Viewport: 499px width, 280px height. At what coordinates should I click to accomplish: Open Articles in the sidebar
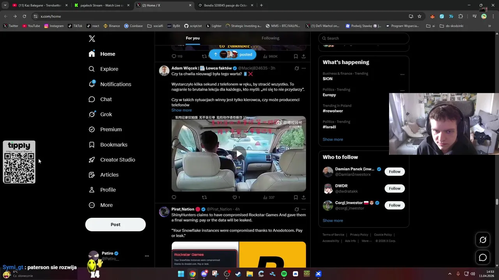[x=104, y=175]
